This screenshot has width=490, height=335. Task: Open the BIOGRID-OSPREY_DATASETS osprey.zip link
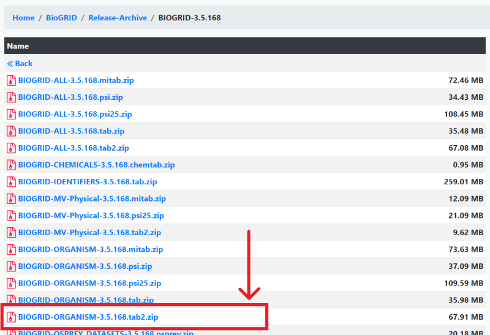coord(105,333)
